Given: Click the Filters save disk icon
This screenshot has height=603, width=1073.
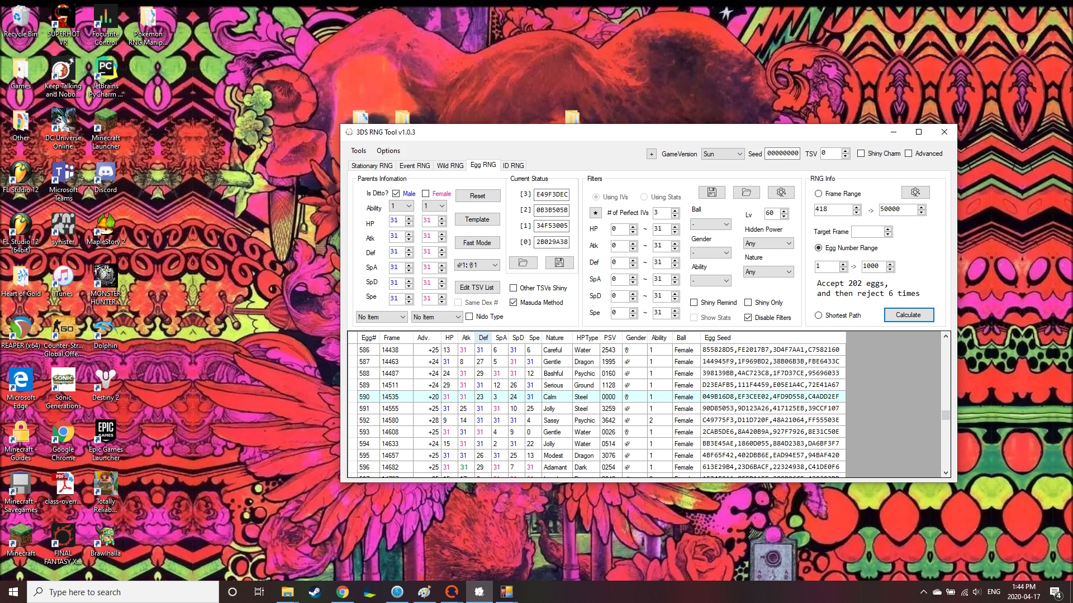Looking at the screenshot, I should [711, 193].
